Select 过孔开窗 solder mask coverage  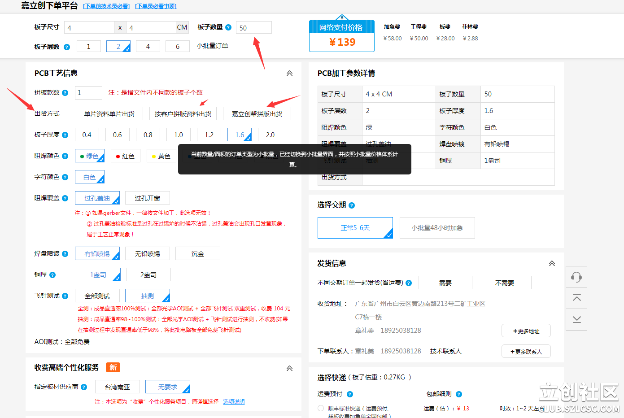point(147,198)
